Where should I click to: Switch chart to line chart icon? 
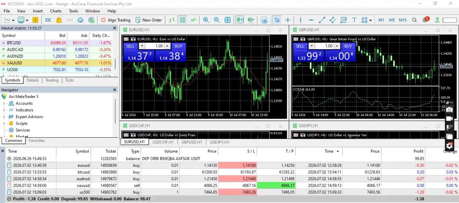[x=194, y=20]
